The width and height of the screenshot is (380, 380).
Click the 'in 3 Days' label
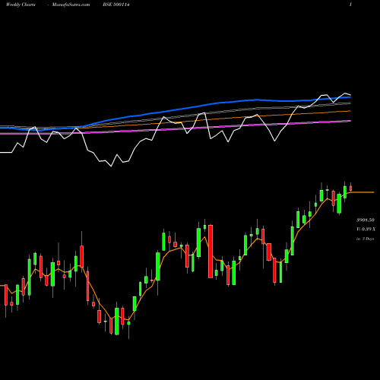tap(366, 239)
